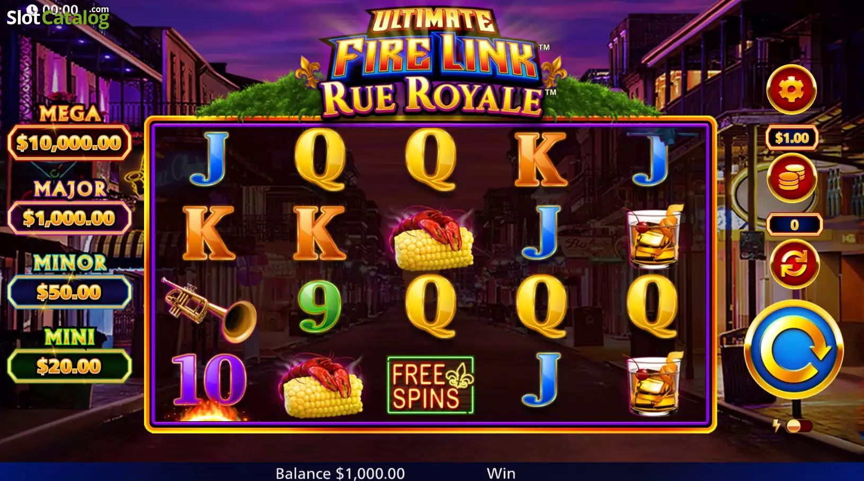
Task: Click the Balance $1,000.00 display
Action: (x=340, y=473)
